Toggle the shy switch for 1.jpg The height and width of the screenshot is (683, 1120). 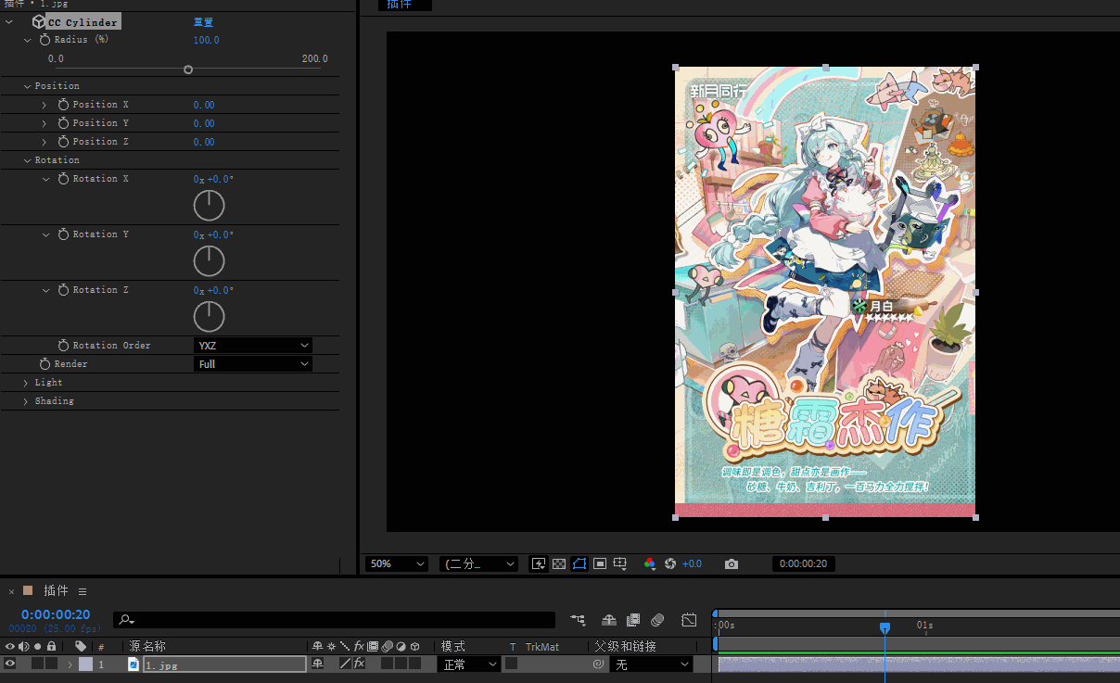click(x=317, y=664)
